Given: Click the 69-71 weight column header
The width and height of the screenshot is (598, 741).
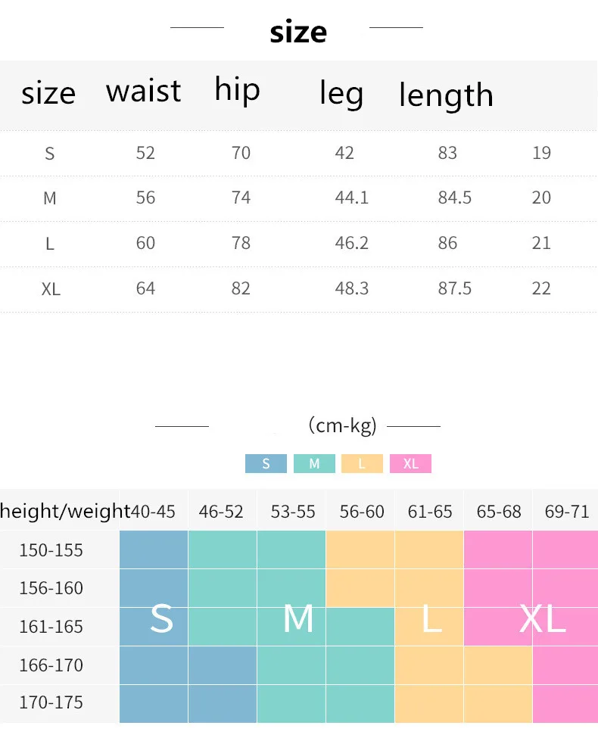Looking at the screenshot, I should [x=566, y=512].
